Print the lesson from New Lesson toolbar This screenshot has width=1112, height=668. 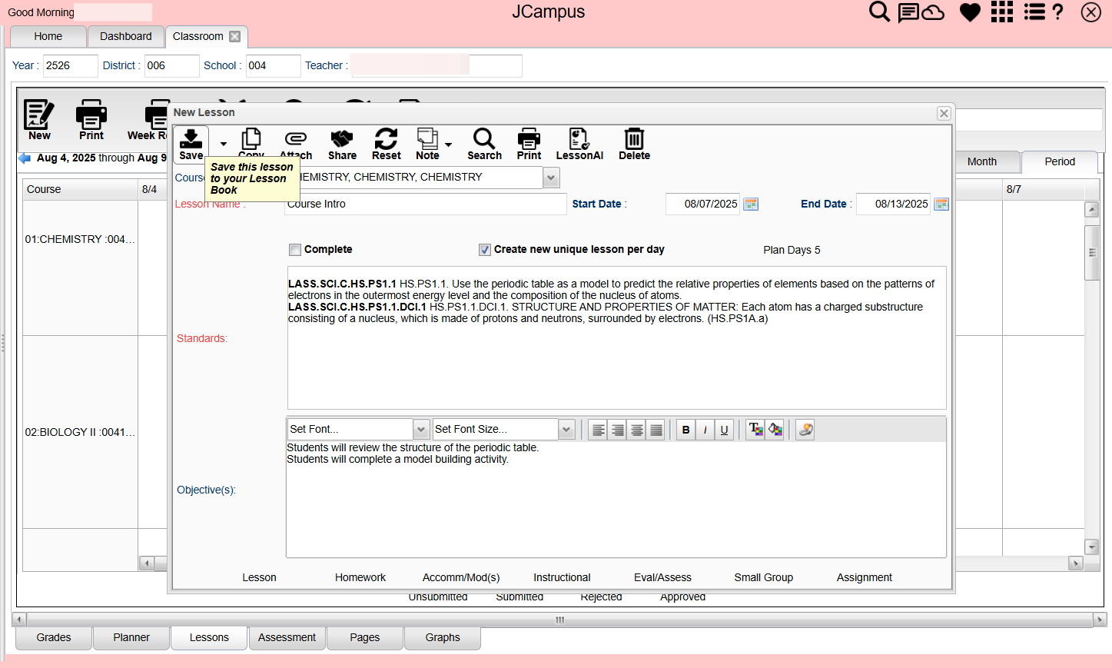click(529, 144)
